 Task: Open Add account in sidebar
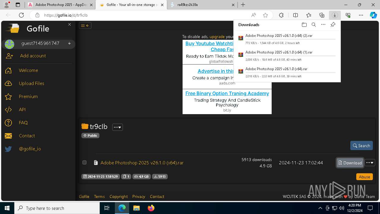click(x=33, y=56)
